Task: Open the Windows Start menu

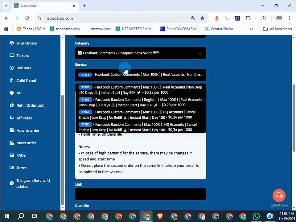Action: pyautogui.click(x=7, y=216)
